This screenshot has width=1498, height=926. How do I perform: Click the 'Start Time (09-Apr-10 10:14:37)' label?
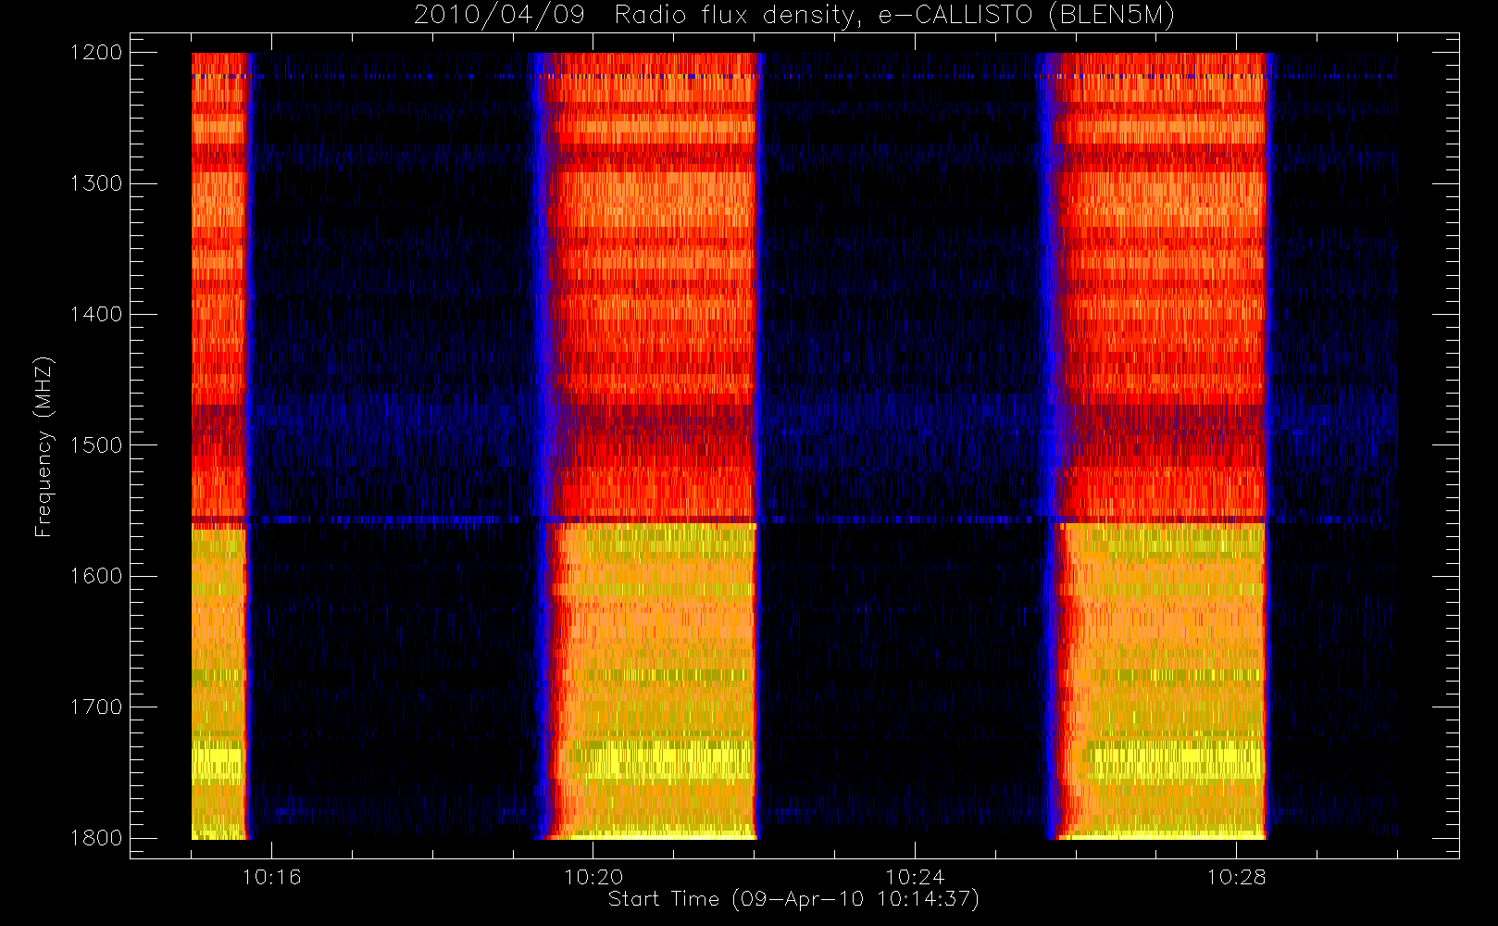tap(793, 899)
